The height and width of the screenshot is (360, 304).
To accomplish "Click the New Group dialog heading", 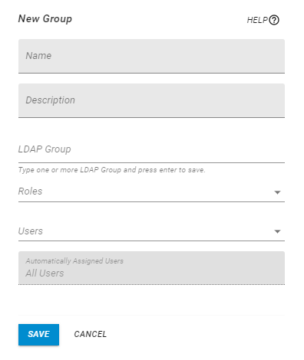I will [x=45, y=19].
